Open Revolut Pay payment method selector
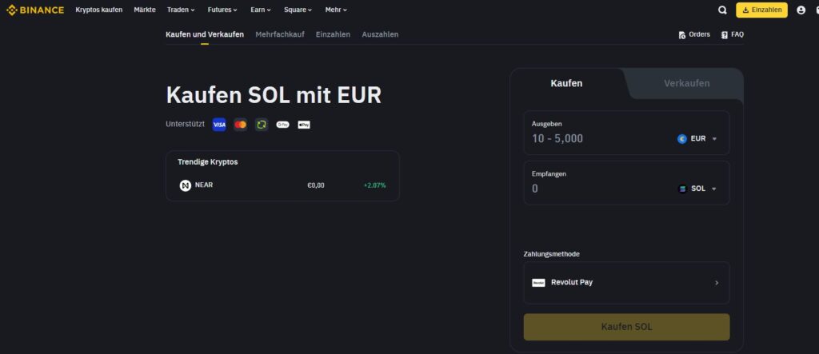819x354 pixels. [626, 283]
